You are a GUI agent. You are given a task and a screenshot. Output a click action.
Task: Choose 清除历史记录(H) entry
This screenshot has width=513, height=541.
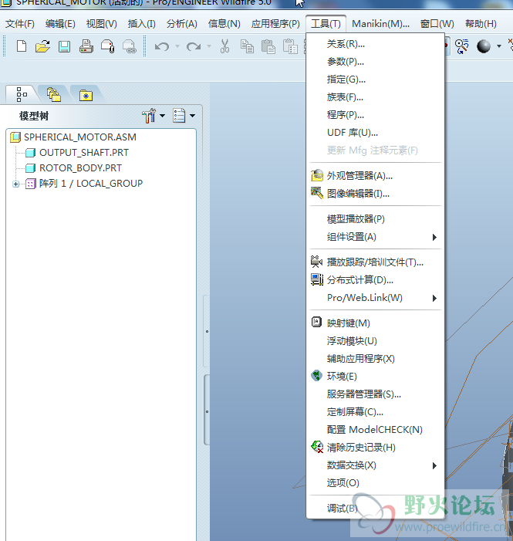click(376, 448)
